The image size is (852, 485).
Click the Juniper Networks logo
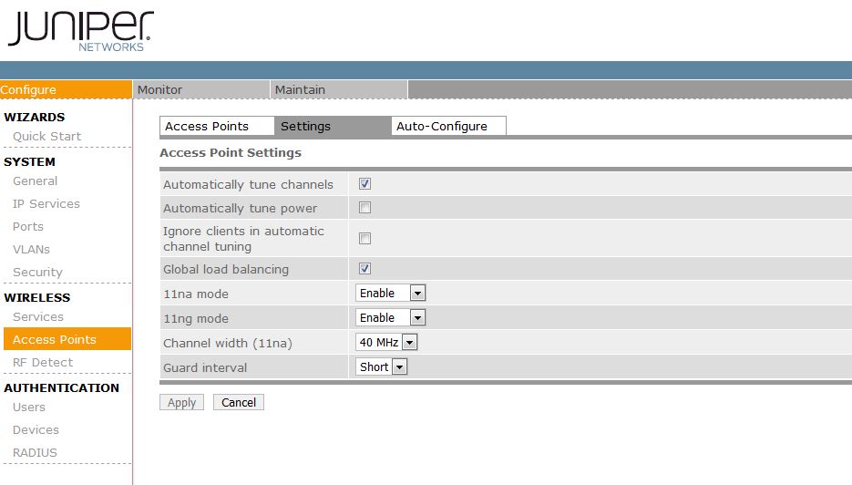81,31
